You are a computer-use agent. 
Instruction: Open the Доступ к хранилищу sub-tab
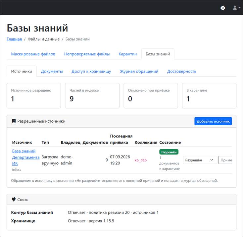tap(91, 71)
